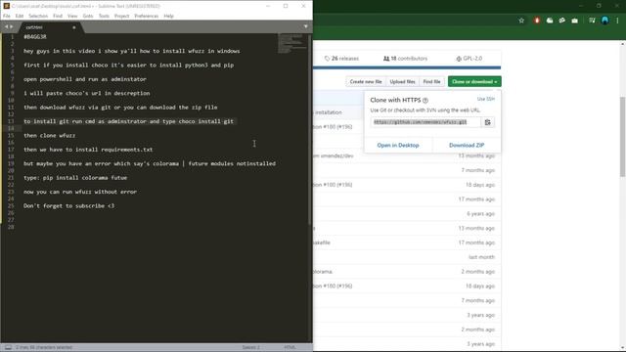This screenshot has width=626, height=352.
Task: Change HTML syntax in status bar
Action: (x=290, y=347)
